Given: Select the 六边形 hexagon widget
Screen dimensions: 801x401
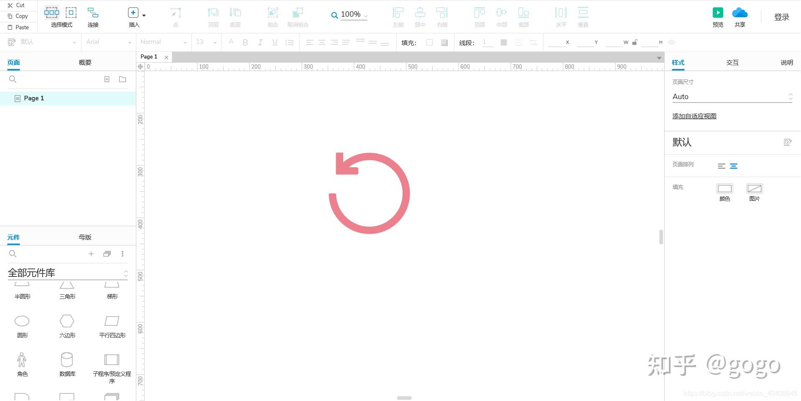Looking at the screenshot, I should click(x=67, y=326).
